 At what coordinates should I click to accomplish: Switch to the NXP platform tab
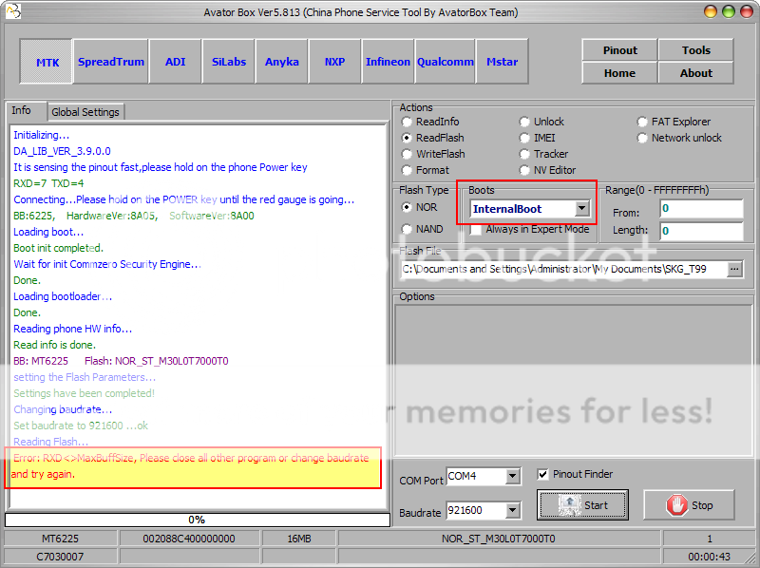[335, 62]
